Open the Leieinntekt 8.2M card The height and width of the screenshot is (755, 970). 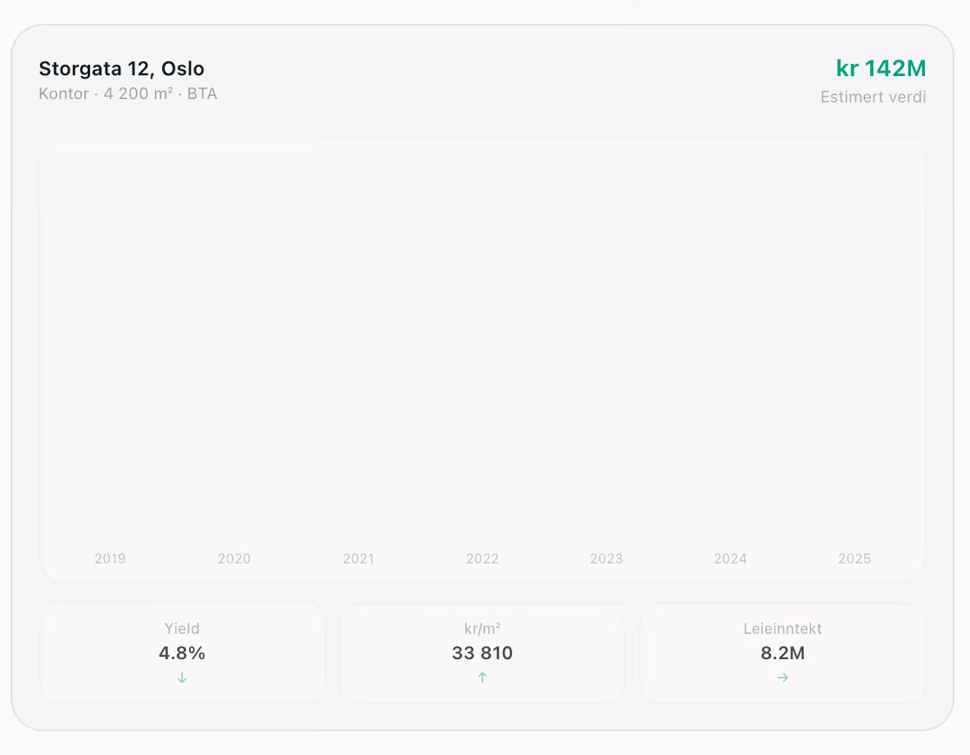(x=782, y=653)
